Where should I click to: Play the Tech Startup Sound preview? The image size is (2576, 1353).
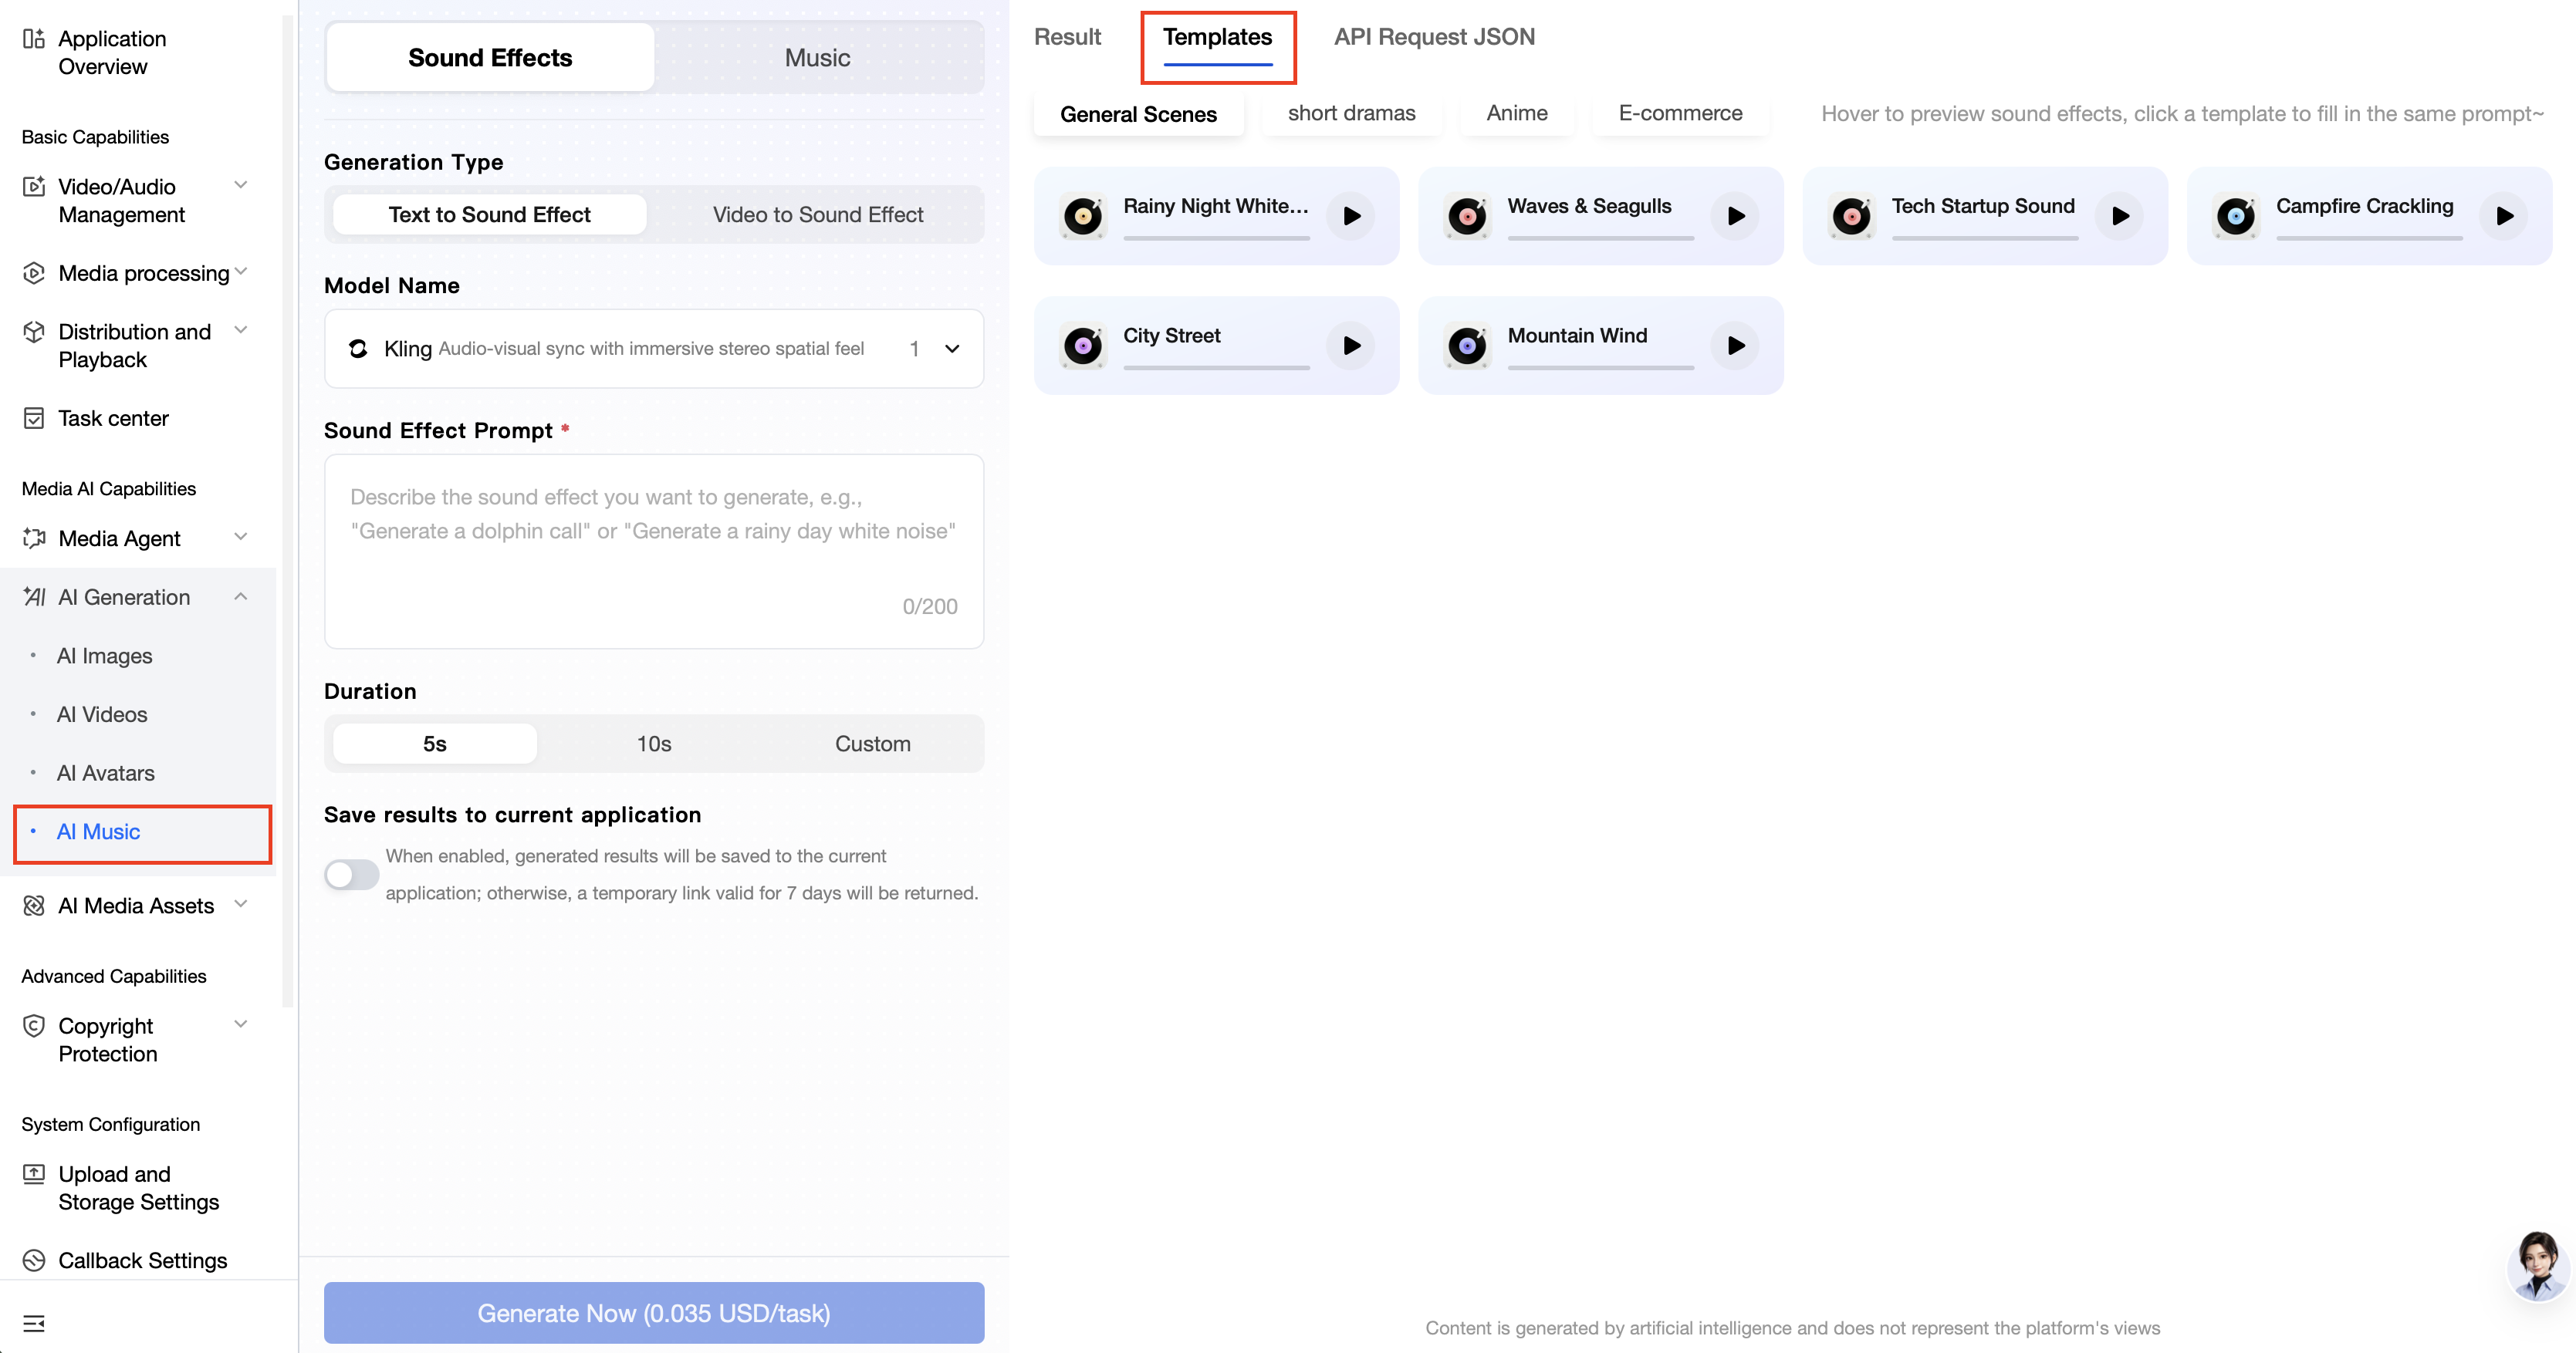point(2119,216)
